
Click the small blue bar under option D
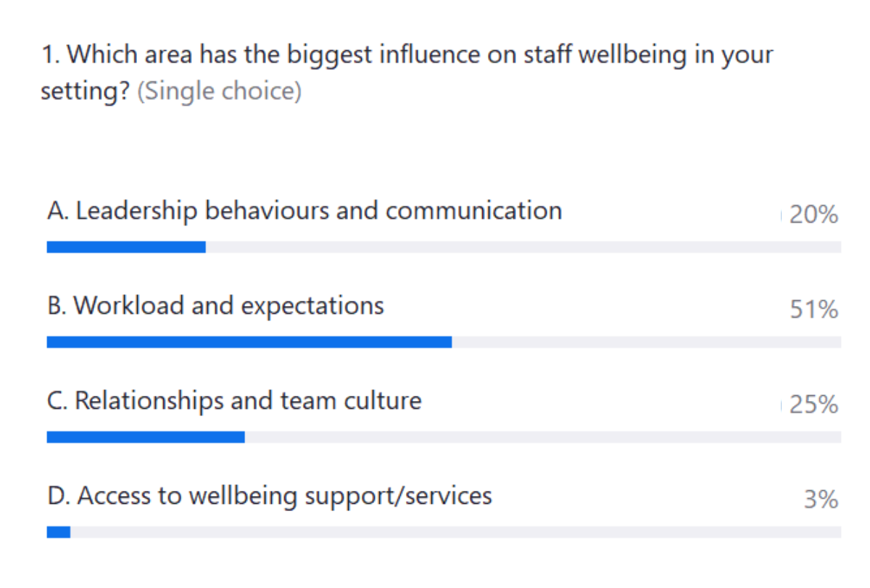point(59,532)
